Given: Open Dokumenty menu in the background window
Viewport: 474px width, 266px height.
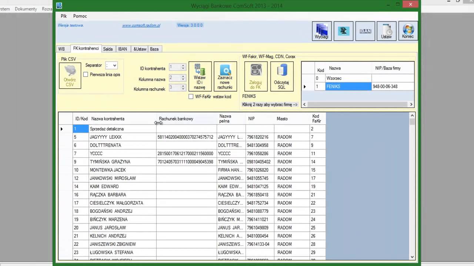Looking at the screenshot, I should (26, 9).
